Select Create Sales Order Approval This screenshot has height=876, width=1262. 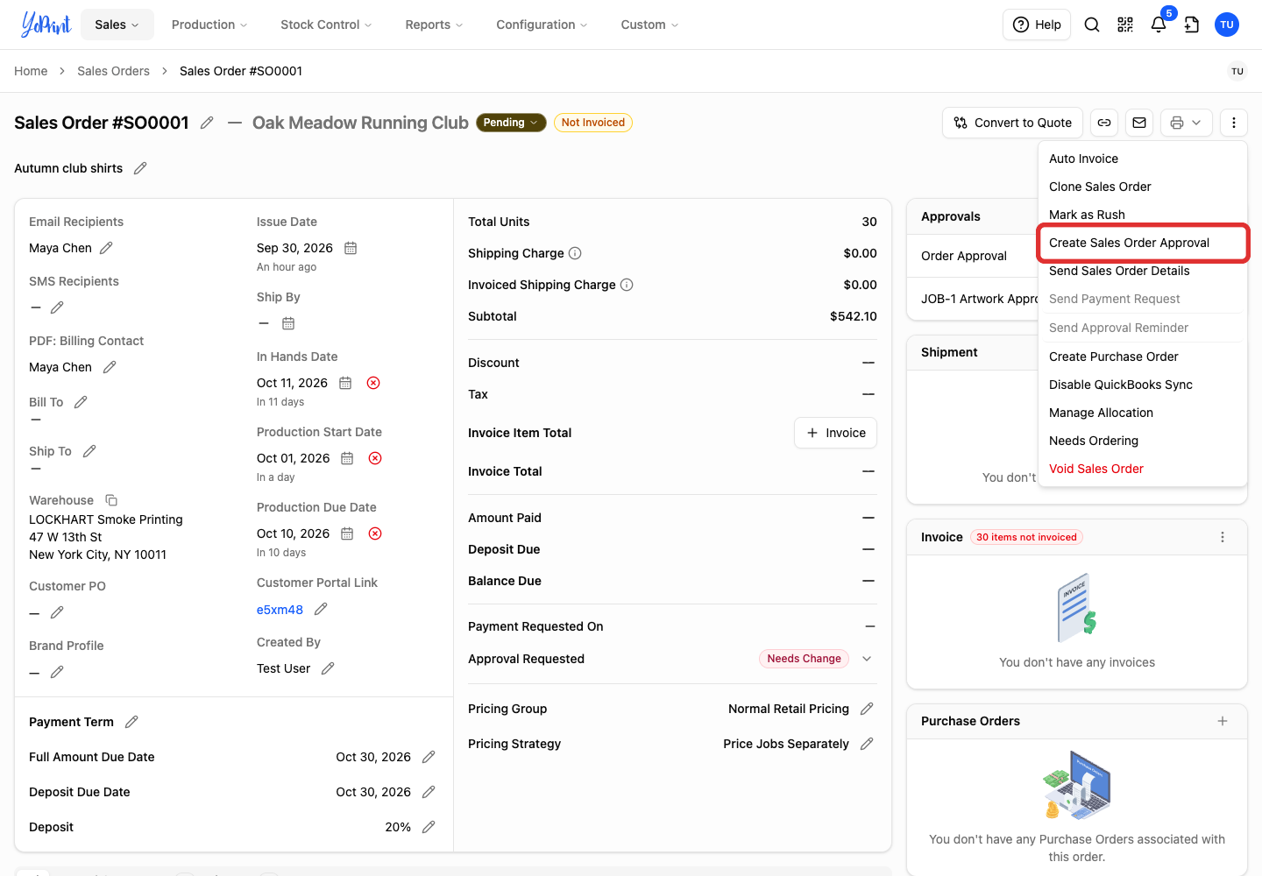(1143, 243)
